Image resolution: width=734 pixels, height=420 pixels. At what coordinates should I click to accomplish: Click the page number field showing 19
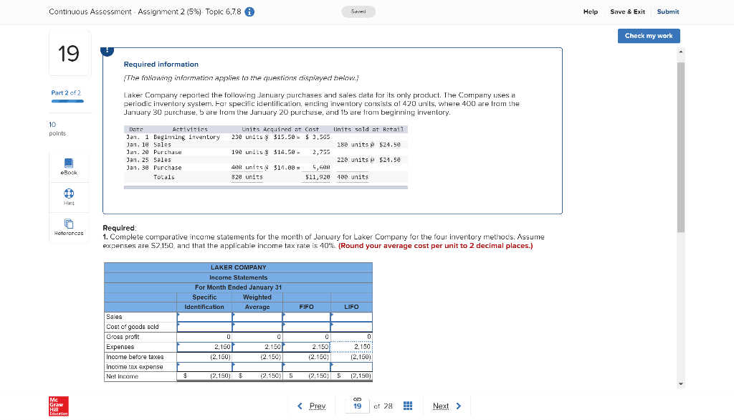(356, 406)
